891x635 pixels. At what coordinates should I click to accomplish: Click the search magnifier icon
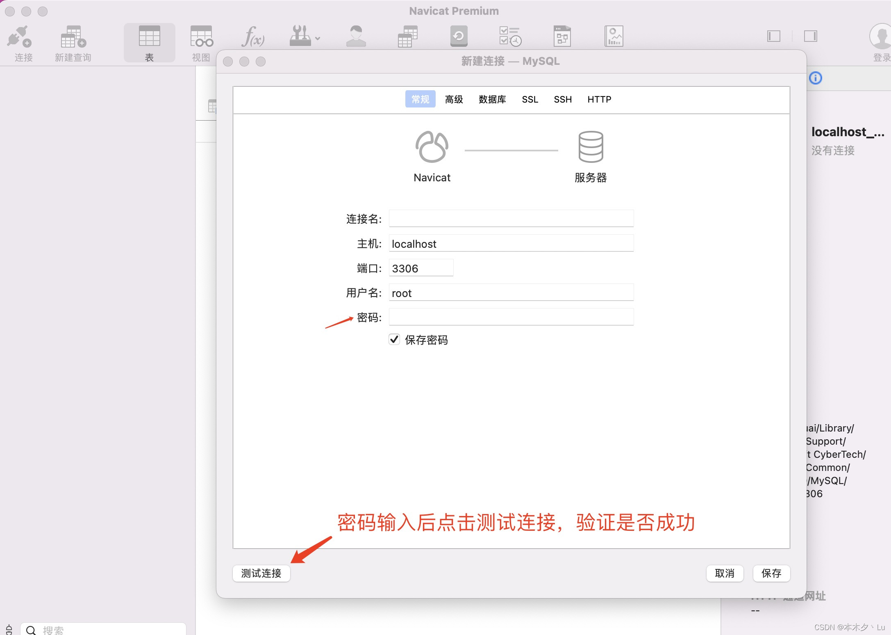tap(31, 630)
